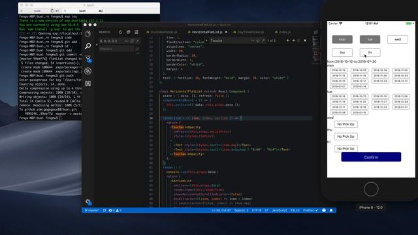418x235 pixels.
Task: Go to next match in find widget
Action: tap(293, 40)
